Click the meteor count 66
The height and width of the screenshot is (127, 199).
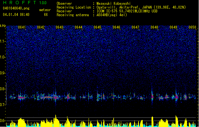coord(46,15)
